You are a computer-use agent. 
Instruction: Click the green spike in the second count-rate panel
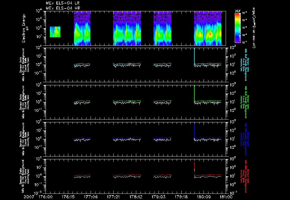coord(194,93)
